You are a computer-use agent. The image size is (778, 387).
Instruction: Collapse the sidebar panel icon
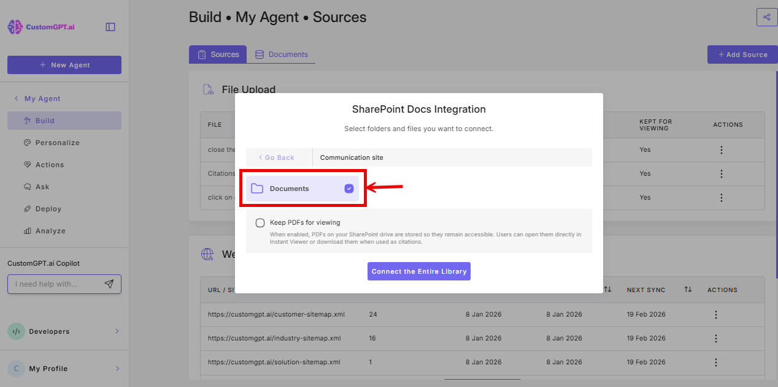110,27
